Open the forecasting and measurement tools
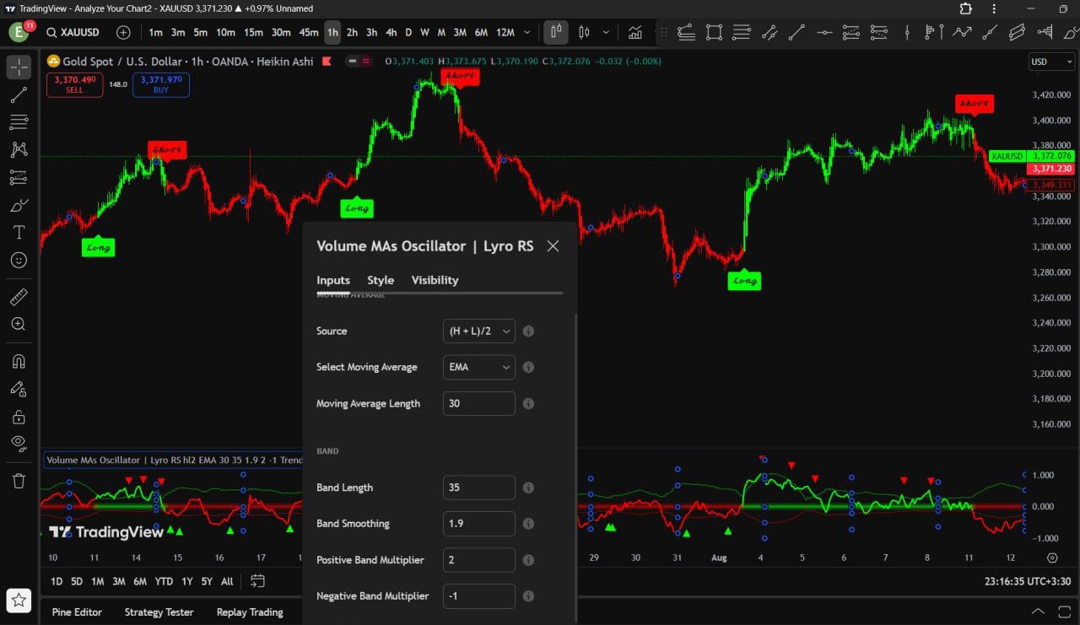1080x625 pixels. [19, 178]
